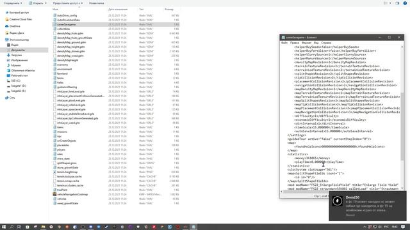Select the fields file icon
This screenshot has width=410, height=230.
point(54,82)
